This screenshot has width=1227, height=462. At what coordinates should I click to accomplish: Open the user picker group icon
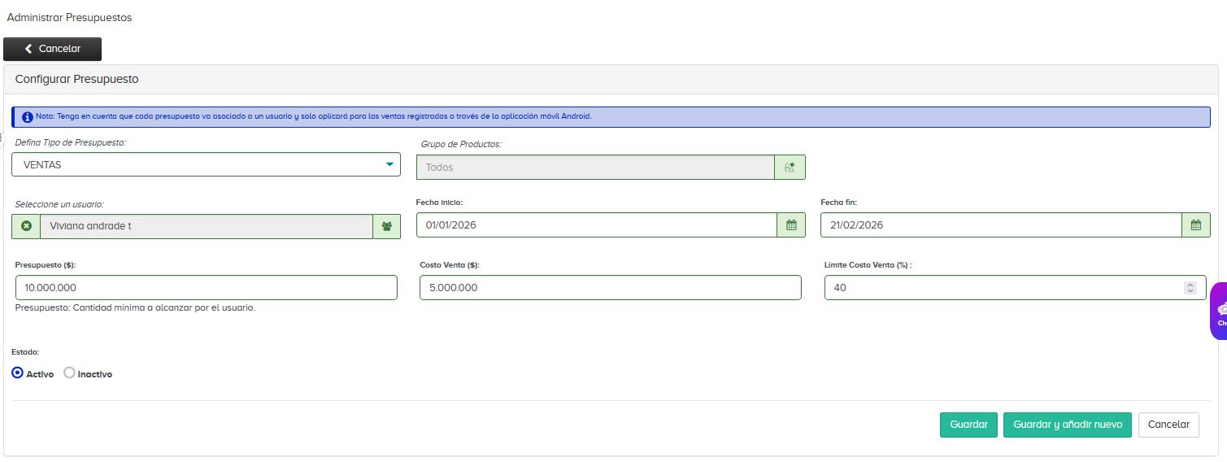point(386,226)
